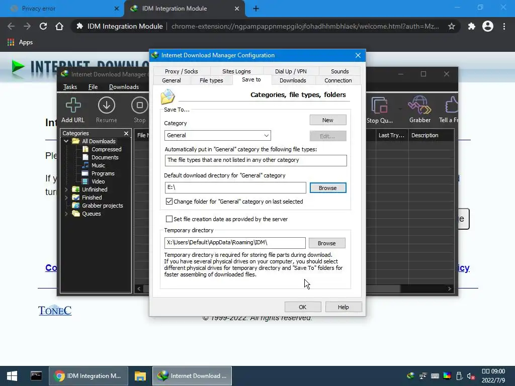Switch to the File types tab
This screenshot has height=386, width=515.
tap(211, 80)
